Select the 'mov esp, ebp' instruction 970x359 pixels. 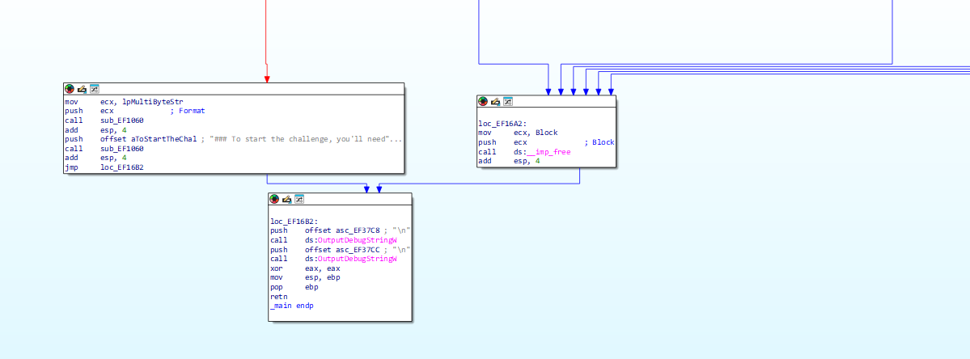pyautogui.click(x=305, y=278)
